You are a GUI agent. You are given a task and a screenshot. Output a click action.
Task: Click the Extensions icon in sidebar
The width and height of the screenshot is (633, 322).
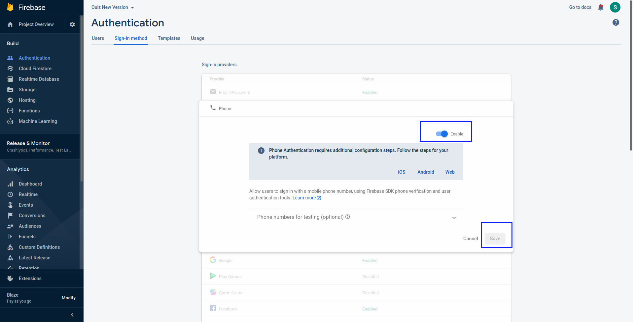coord(10,278)
